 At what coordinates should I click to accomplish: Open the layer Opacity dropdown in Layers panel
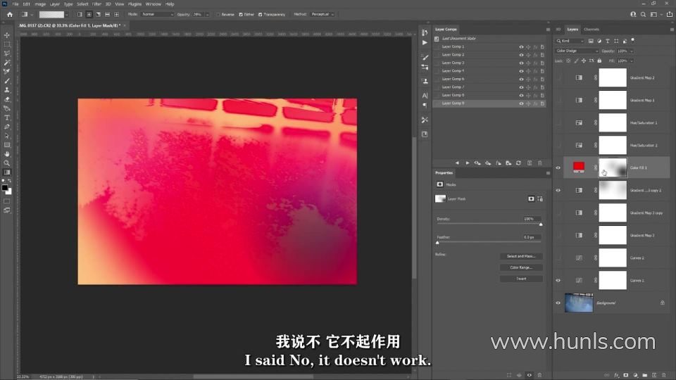tap(632, 51)
